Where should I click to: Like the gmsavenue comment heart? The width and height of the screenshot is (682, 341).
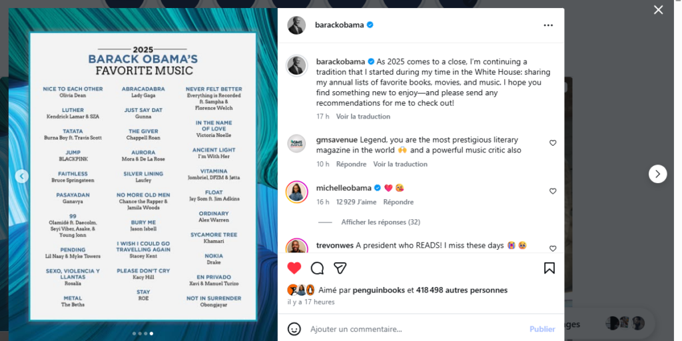point(553,143)
